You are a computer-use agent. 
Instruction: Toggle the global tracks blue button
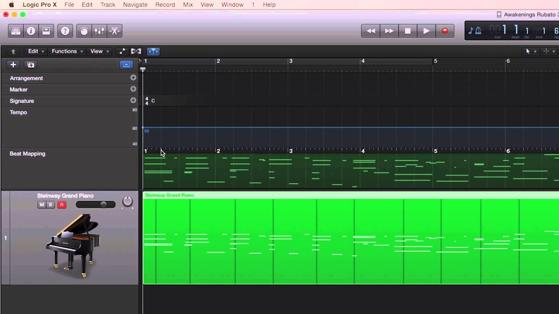click(126, 65)
